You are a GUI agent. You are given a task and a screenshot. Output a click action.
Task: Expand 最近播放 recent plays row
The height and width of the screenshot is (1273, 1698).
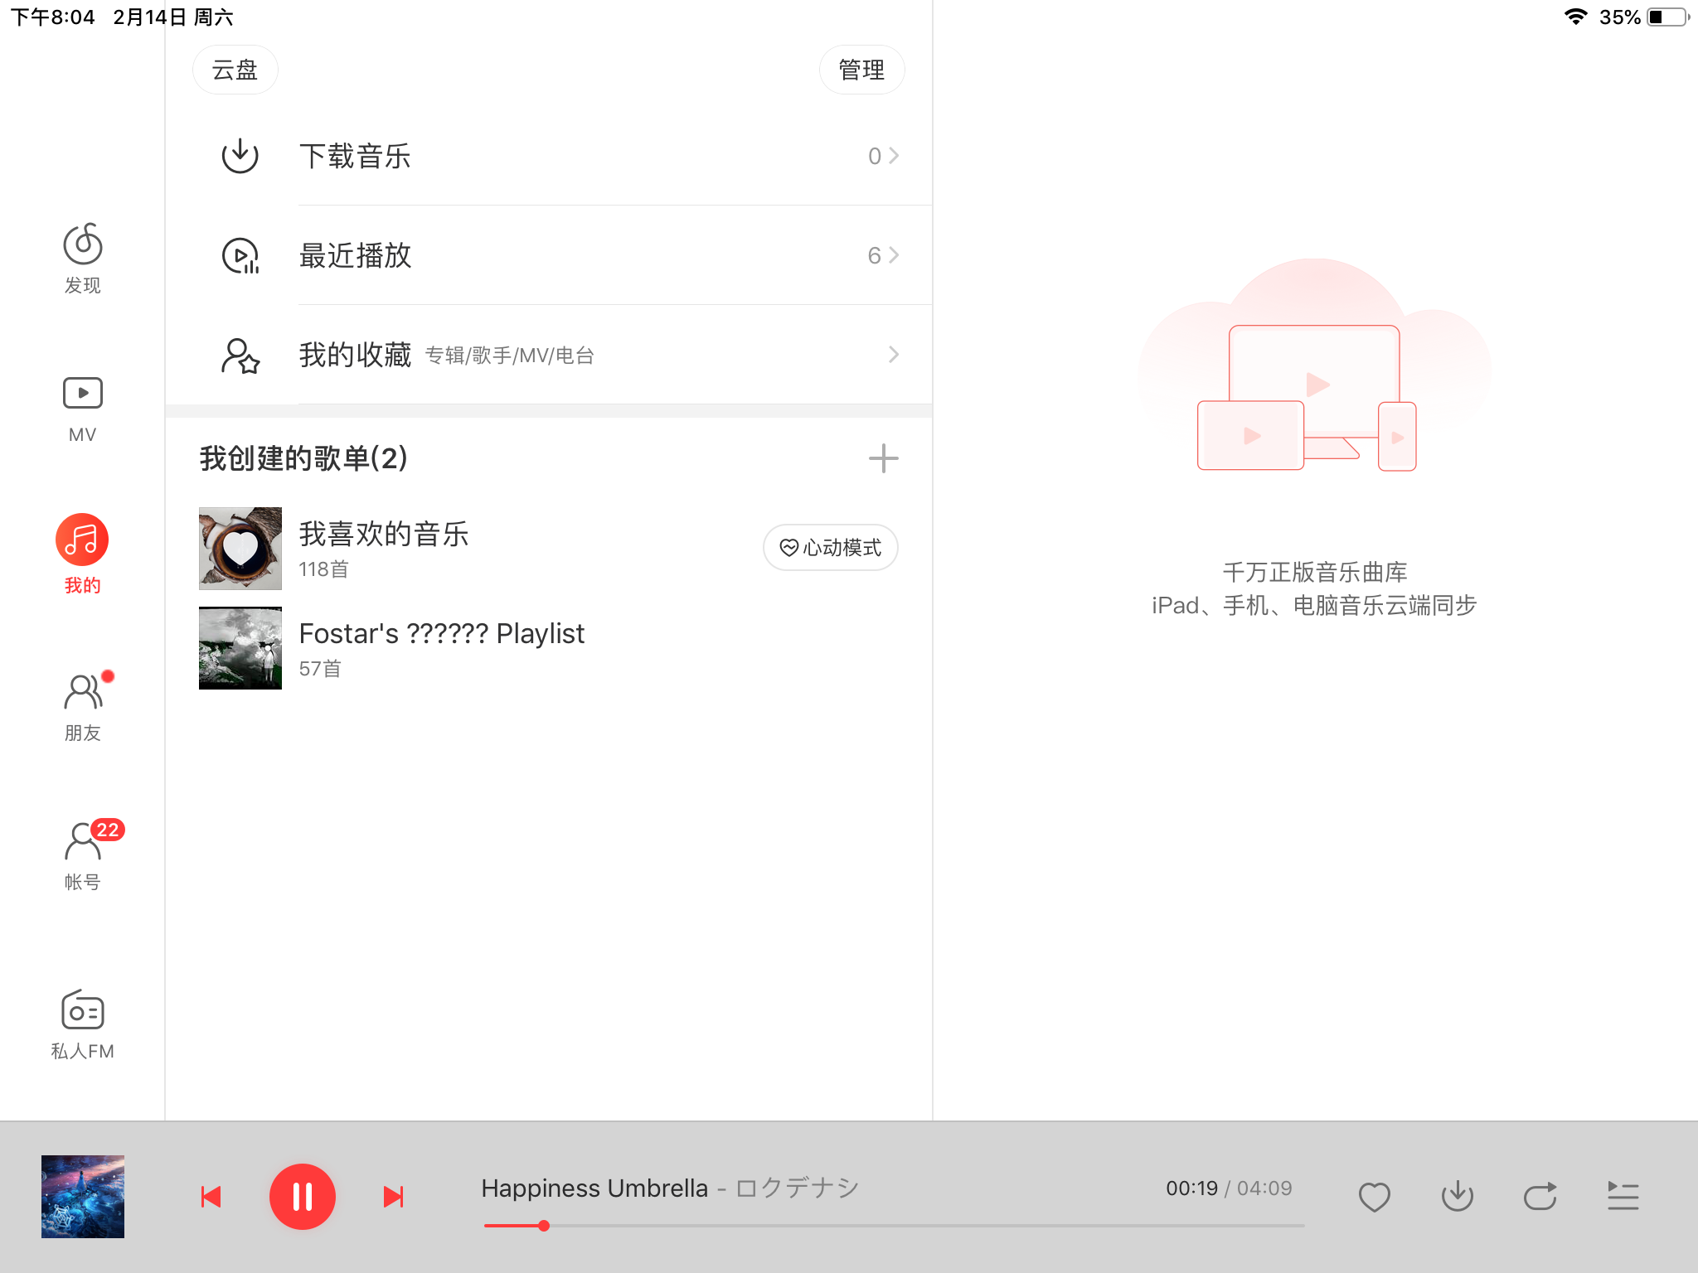pyautogui.click(x=893, y=255)
